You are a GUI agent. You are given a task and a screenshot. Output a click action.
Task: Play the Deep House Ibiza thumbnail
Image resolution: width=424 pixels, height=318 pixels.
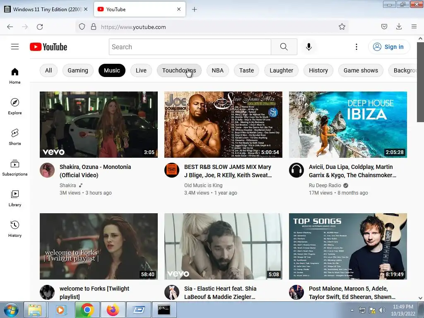pos(348,125)
